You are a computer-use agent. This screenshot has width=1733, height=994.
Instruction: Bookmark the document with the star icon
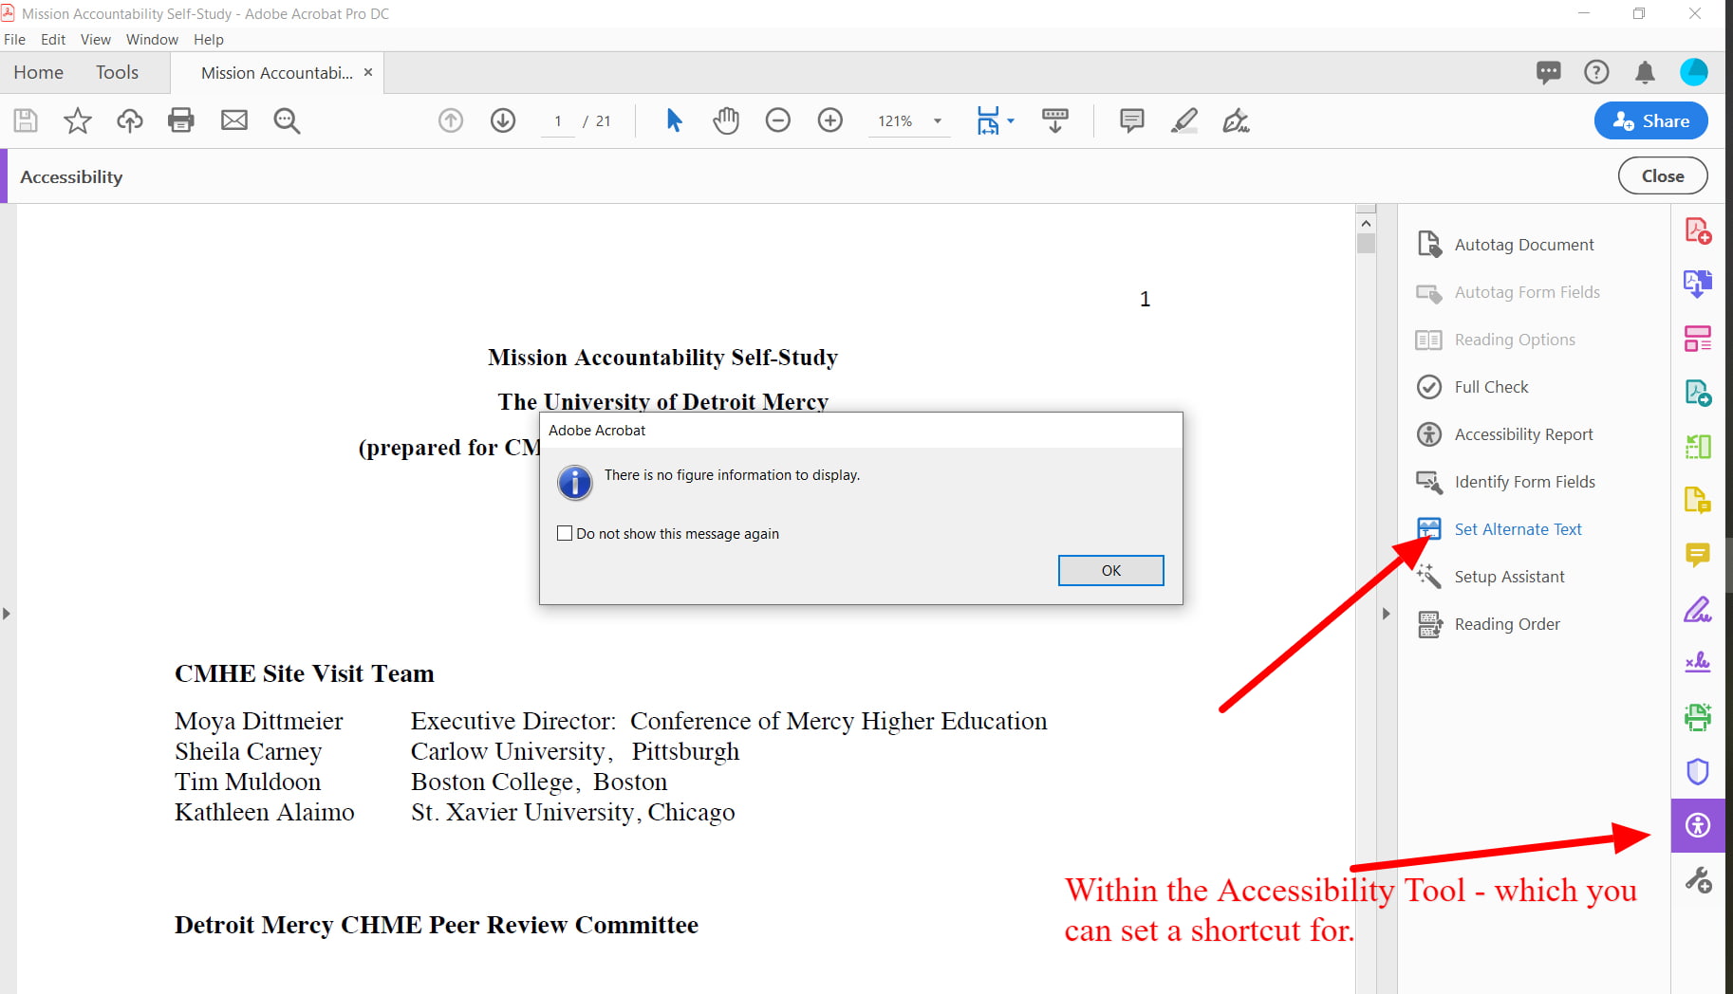[78, 120]
